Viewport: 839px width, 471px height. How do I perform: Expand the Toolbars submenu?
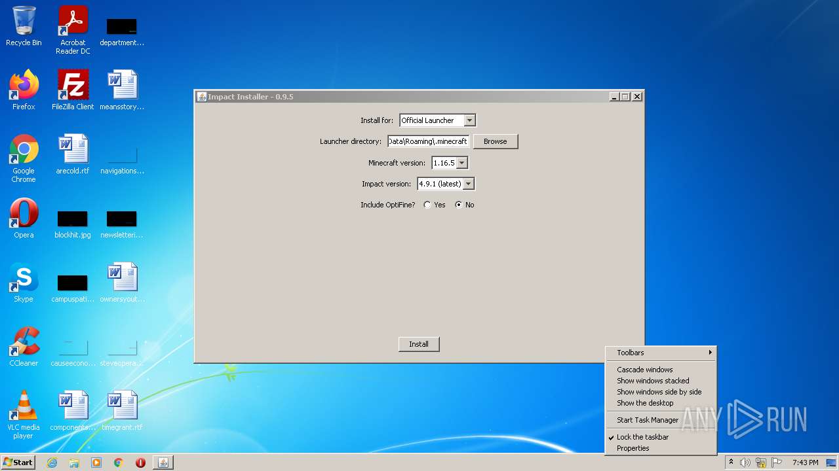[x=661, y=353]
